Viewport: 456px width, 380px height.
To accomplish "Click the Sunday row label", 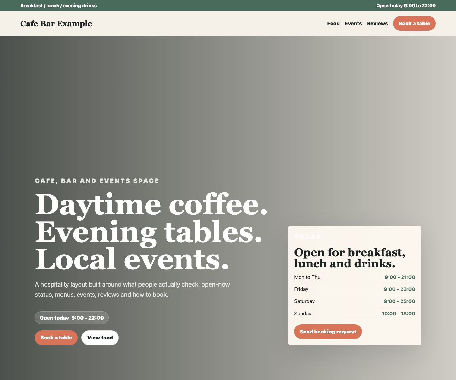I will pos(303,313).
